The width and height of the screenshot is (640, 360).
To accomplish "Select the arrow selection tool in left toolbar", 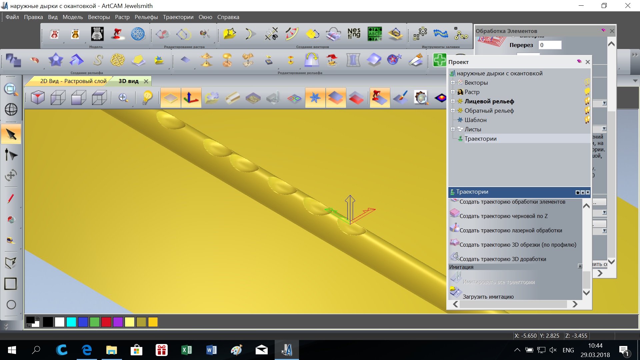I will 11,135.
